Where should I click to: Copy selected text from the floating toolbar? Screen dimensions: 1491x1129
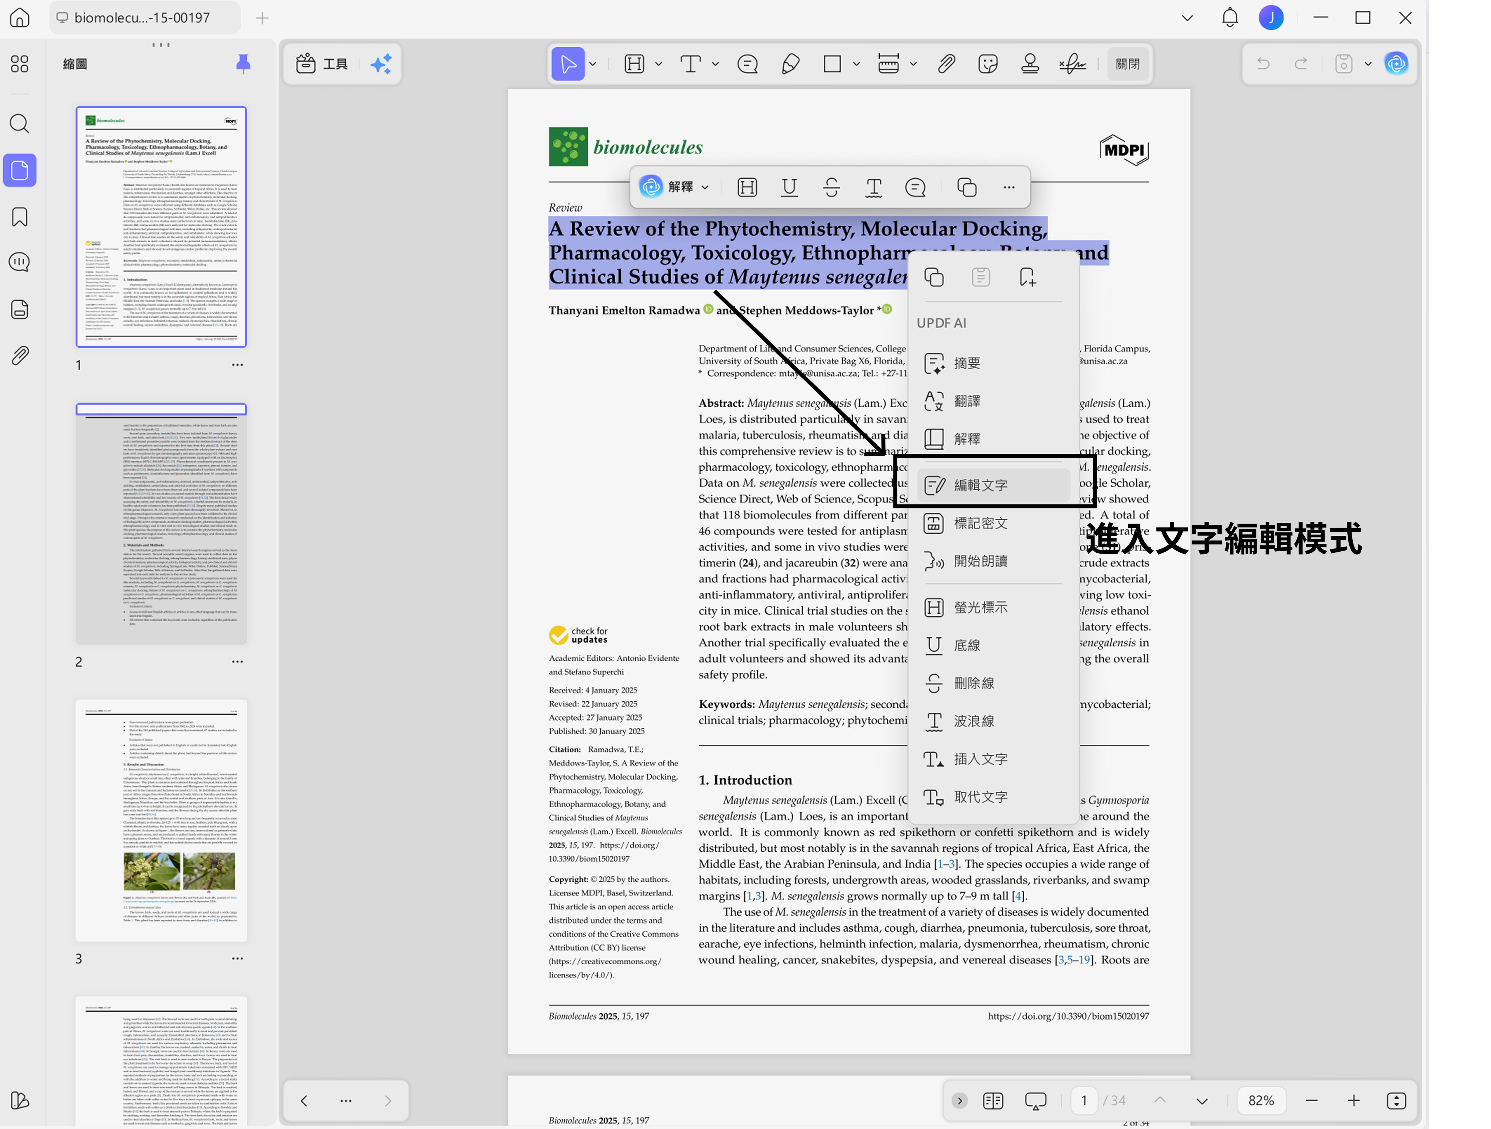pyautogui.click(x=967, y=187)
